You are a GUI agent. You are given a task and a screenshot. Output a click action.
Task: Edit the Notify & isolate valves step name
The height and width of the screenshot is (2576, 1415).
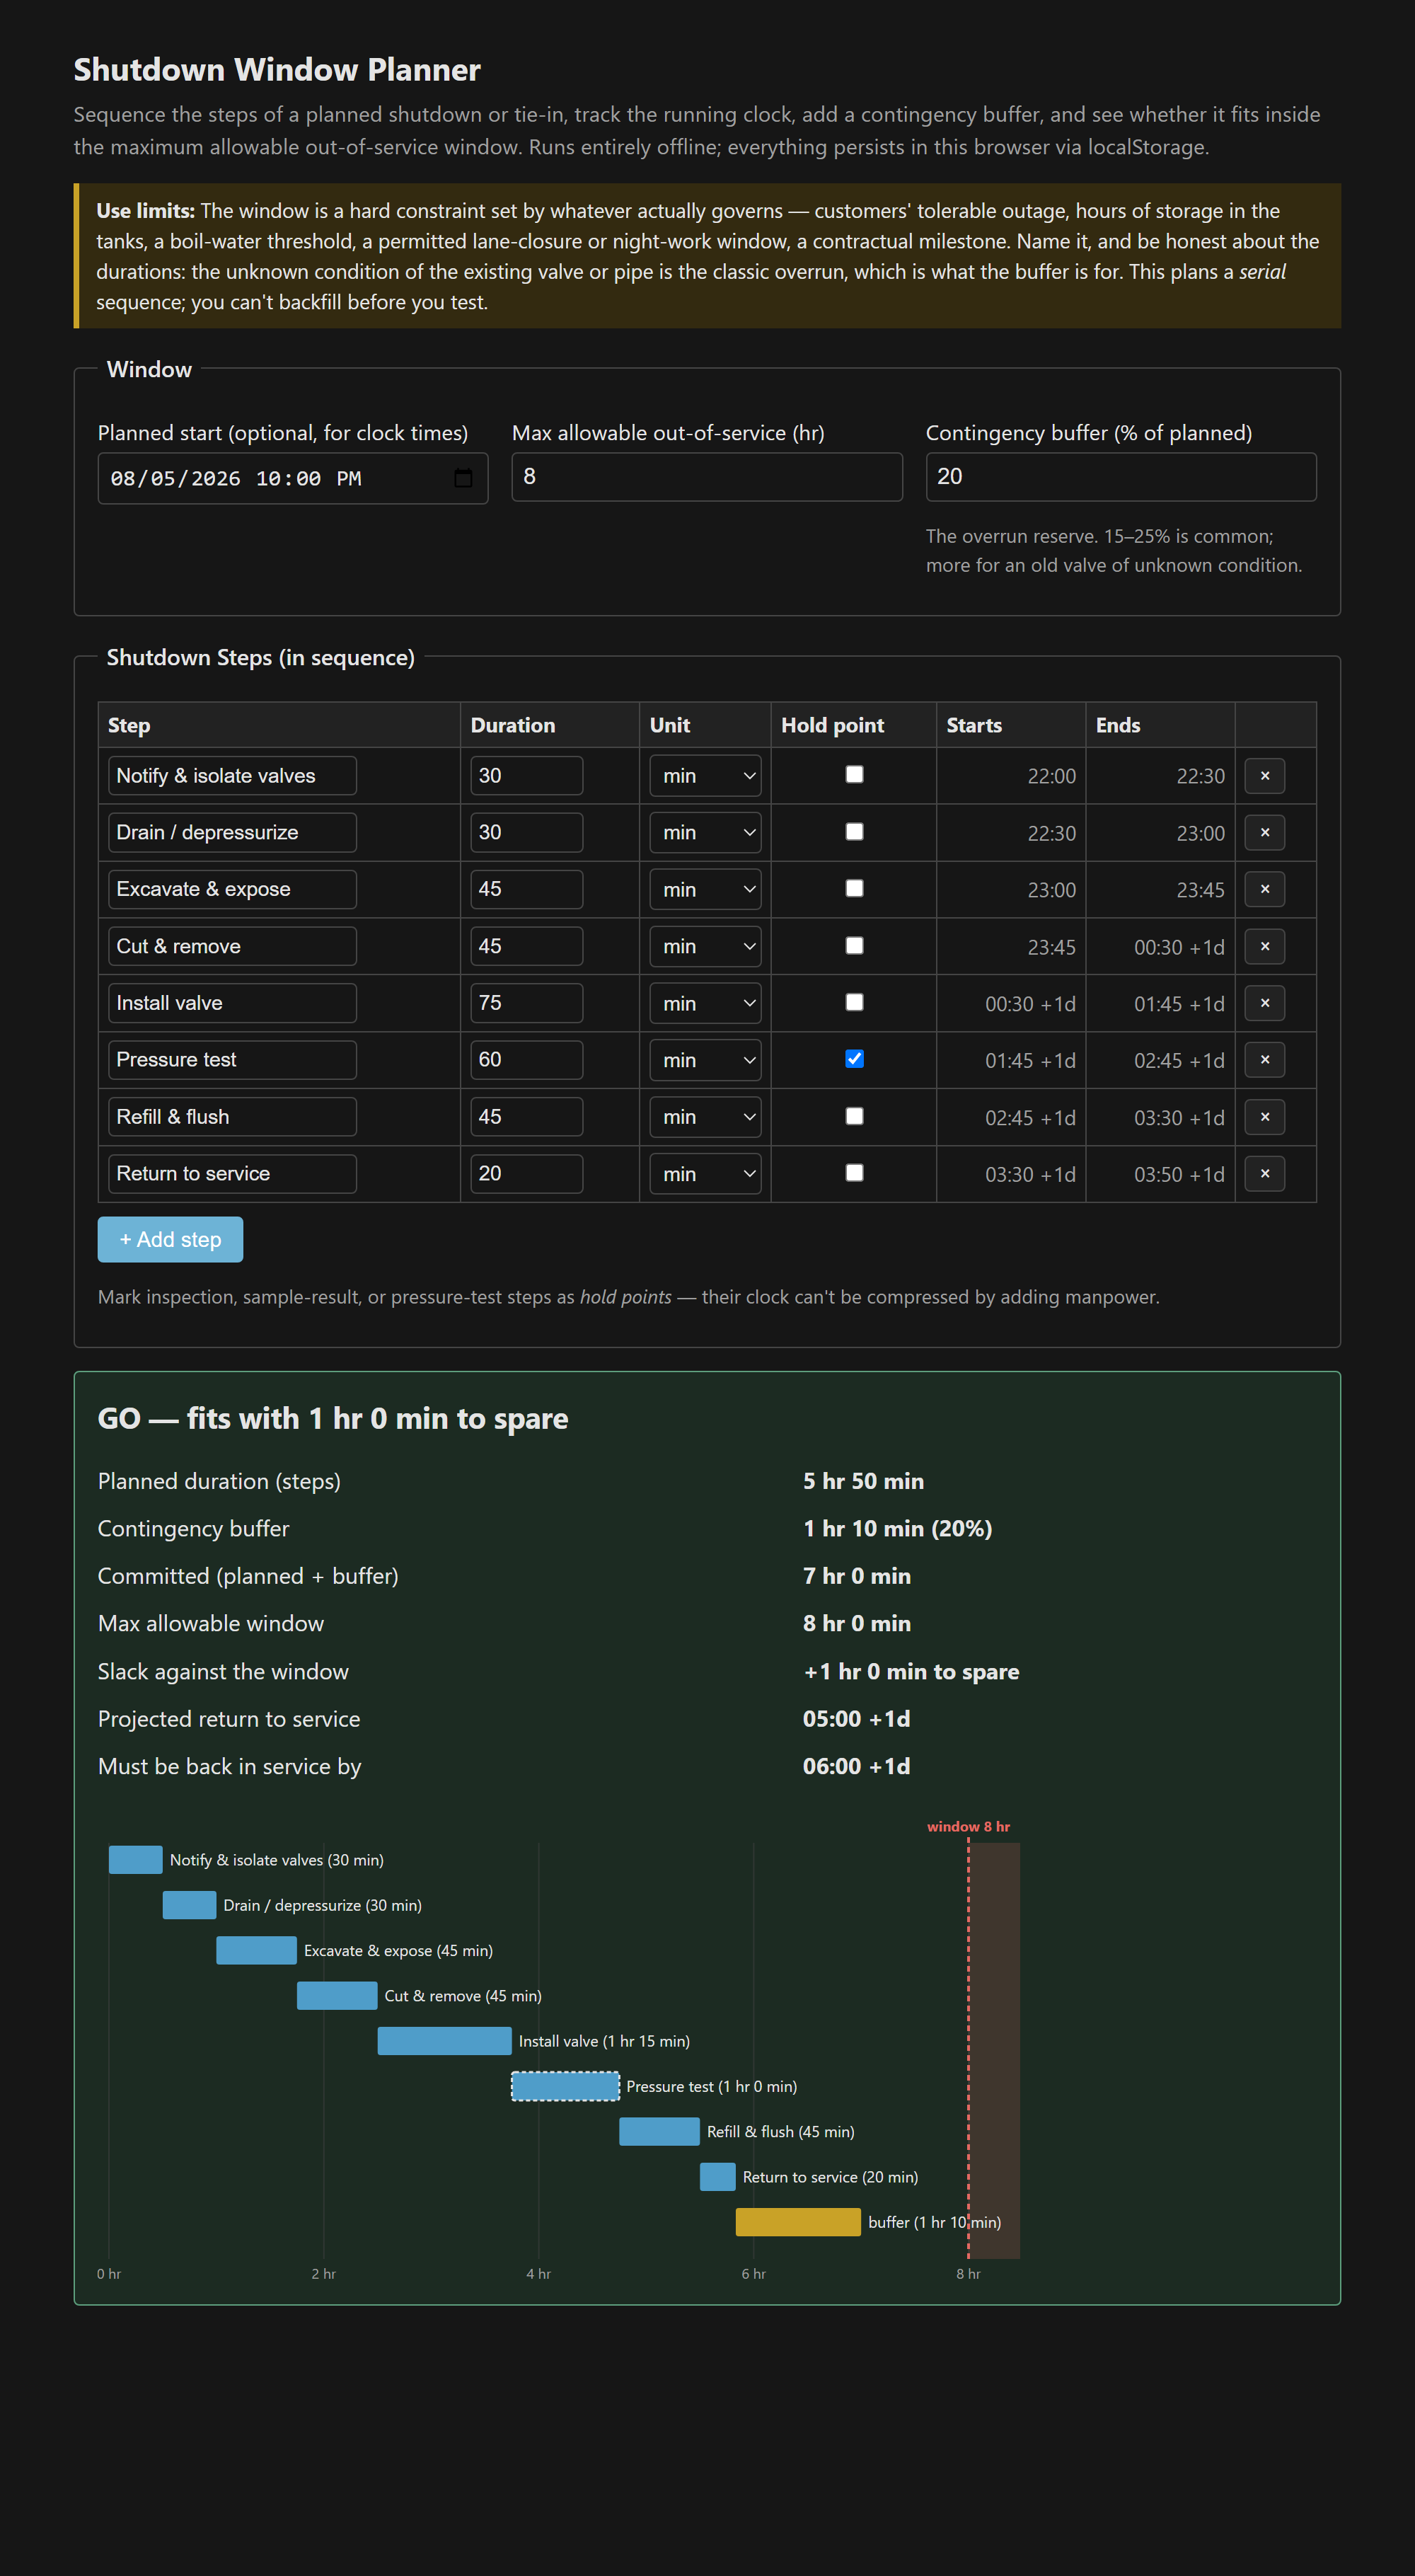(232, 776)
